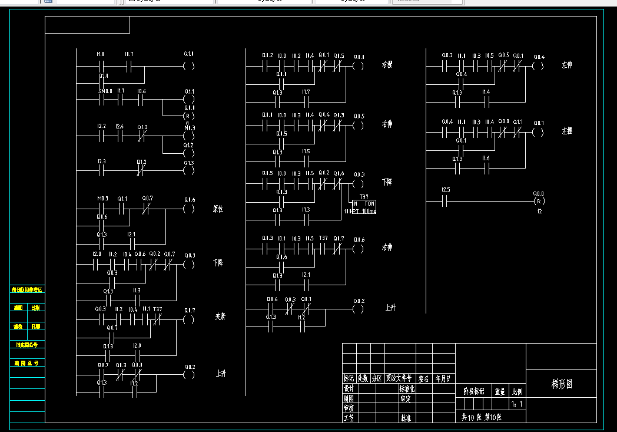Screen dimensions: 617x432
Task: Select the 处数 title block cell
Action: (x=363, y=378)
